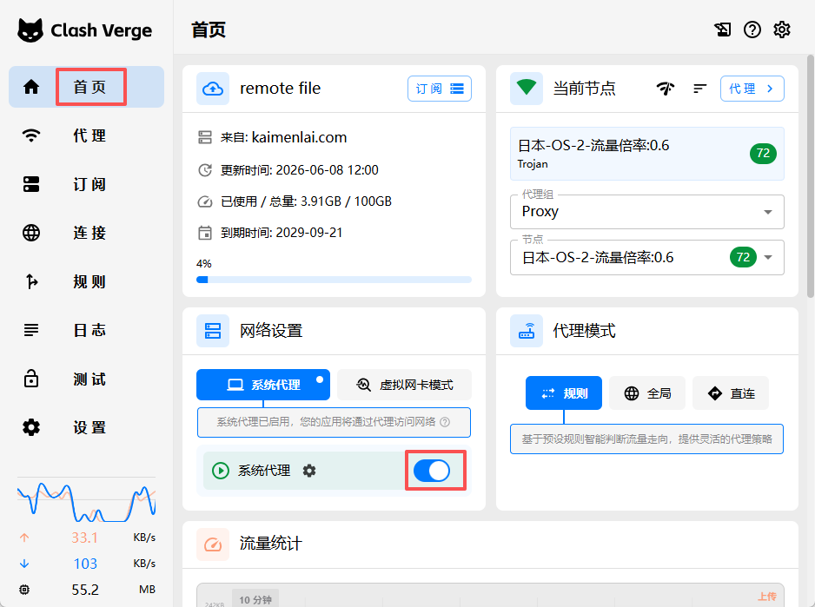Click the 到期时间: 2029-09-21 text
815x607 pixels.
pyautogui.click(x=282, y=233)
